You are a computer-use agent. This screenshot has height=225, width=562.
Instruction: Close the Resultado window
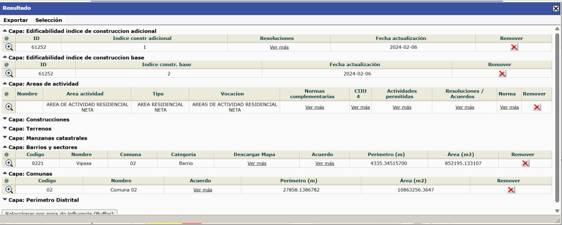pyautogui.click(x=555, y=8)
